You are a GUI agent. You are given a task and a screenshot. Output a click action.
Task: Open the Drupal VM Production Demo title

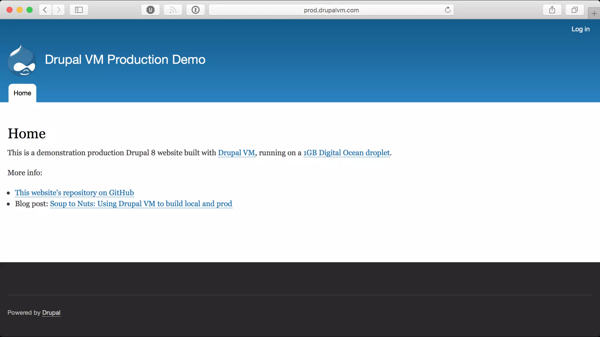tap(125, 59)
